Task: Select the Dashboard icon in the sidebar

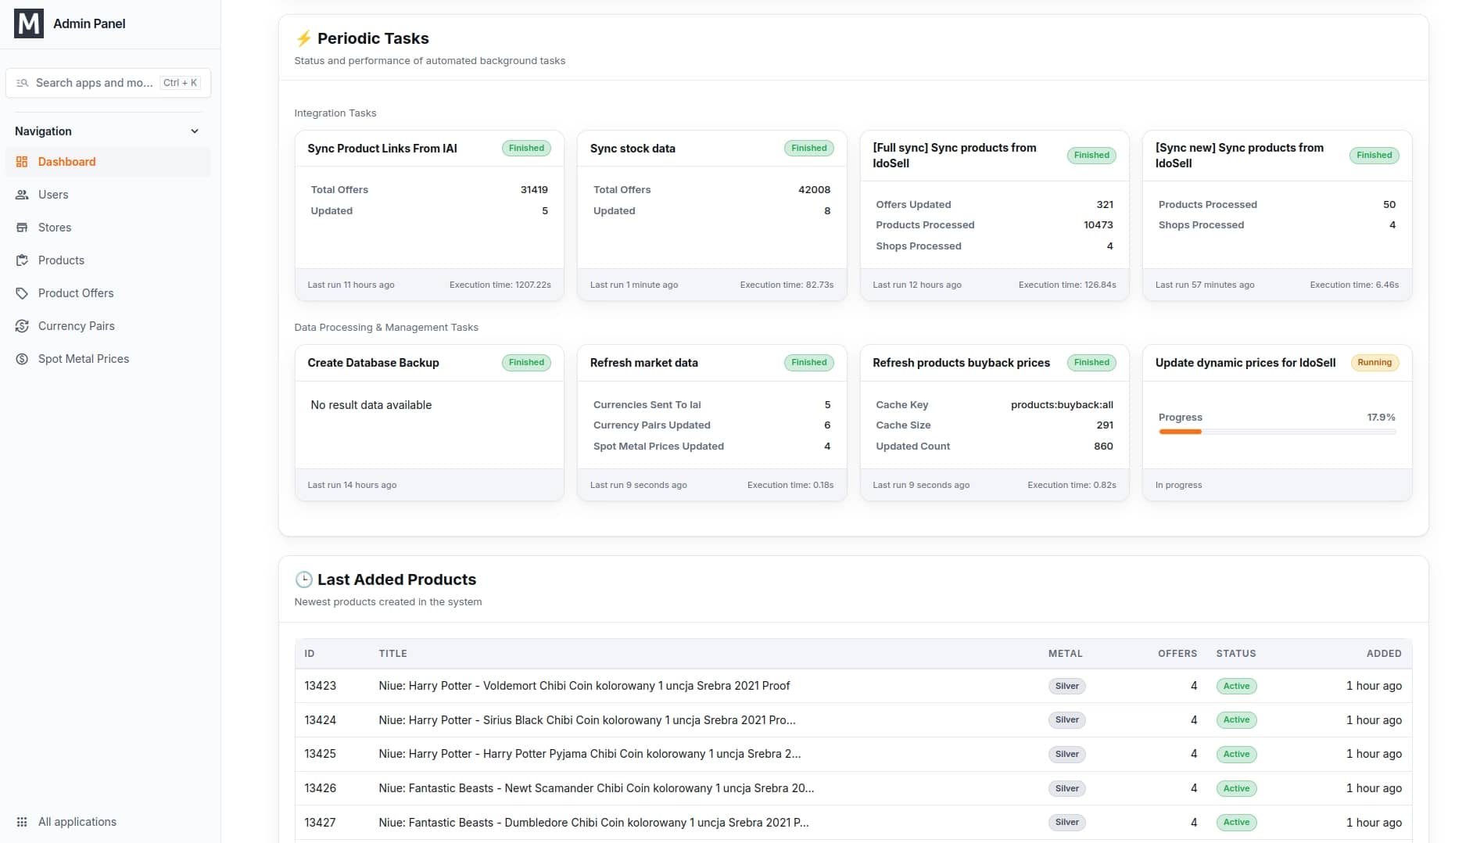Action: pyautogui.click(x=23, y=162)
